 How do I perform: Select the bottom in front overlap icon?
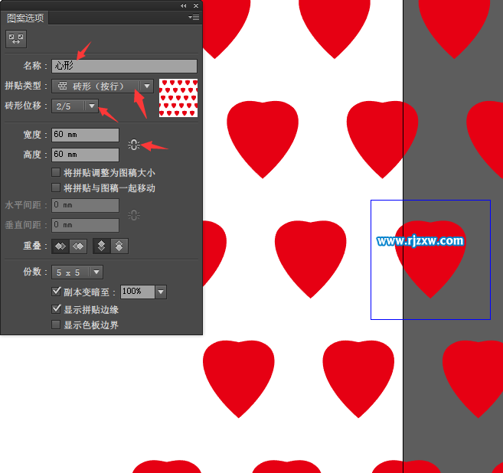119,246
